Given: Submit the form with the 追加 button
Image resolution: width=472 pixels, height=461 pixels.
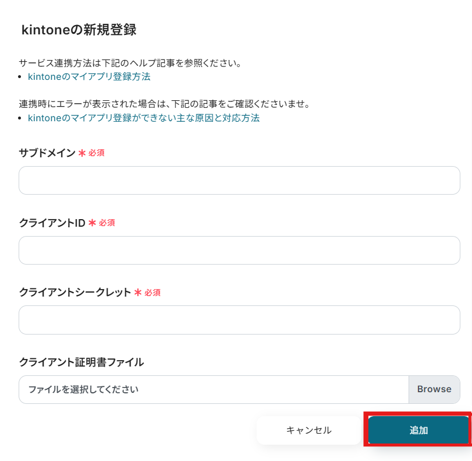Looking at the screenshot, I should 418,430.
